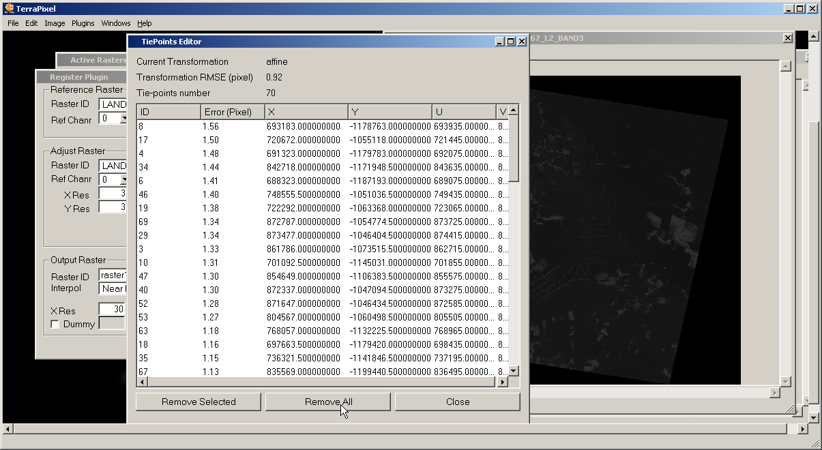Minimize the TiePoints Editor dialog
The height and width of the screenshot is (450, 822).
click(x=500, y=42)
